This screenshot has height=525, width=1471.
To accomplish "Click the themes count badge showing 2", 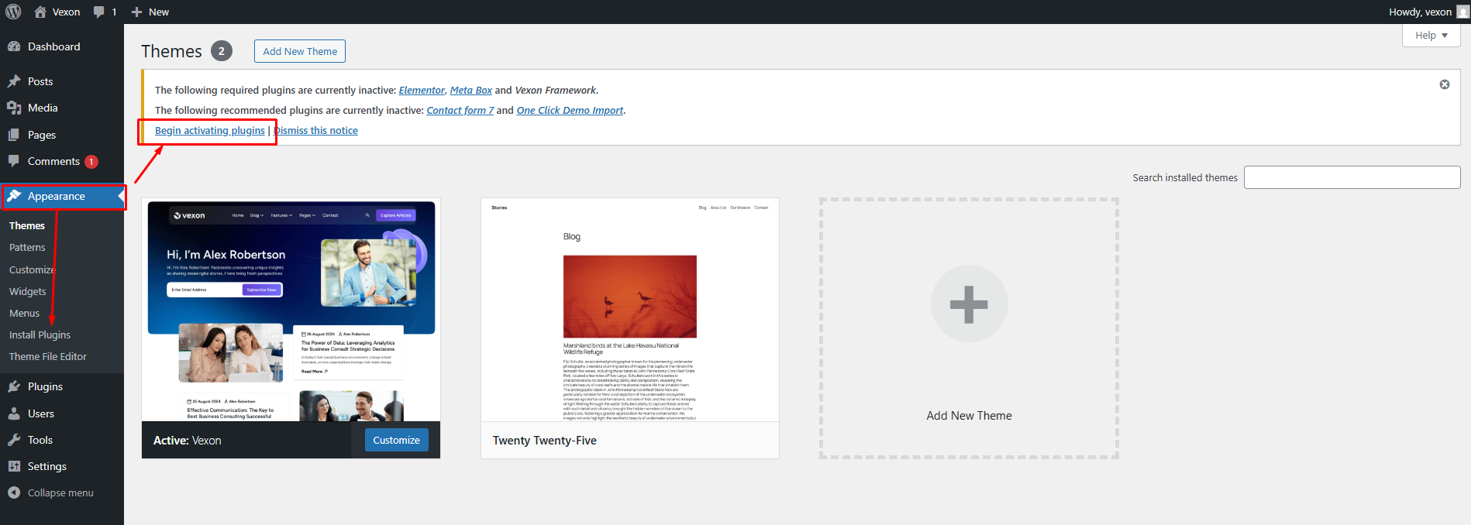I will click(222, 51).
